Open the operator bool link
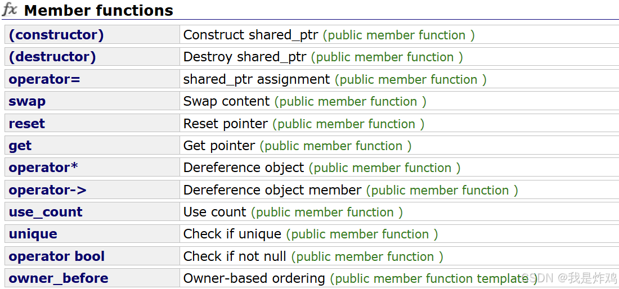The height and width of the screenshot is (289, 619). (56, 256)
